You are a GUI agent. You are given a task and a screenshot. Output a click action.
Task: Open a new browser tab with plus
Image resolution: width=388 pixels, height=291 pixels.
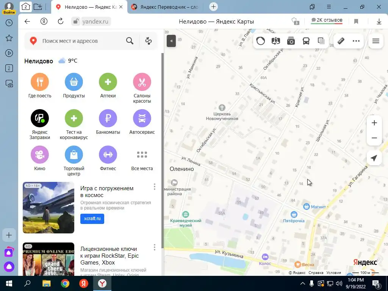pyautogui.click(x=213, y=7)
